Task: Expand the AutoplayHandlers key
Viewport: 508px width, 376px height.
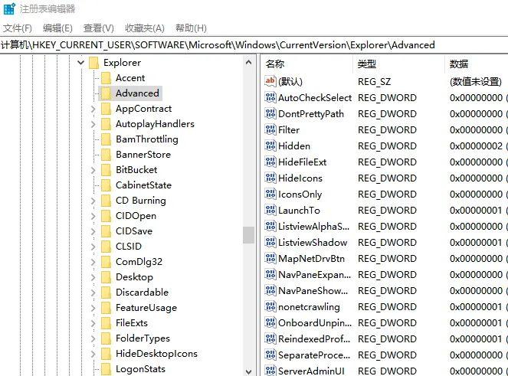Action: (93, 124)
